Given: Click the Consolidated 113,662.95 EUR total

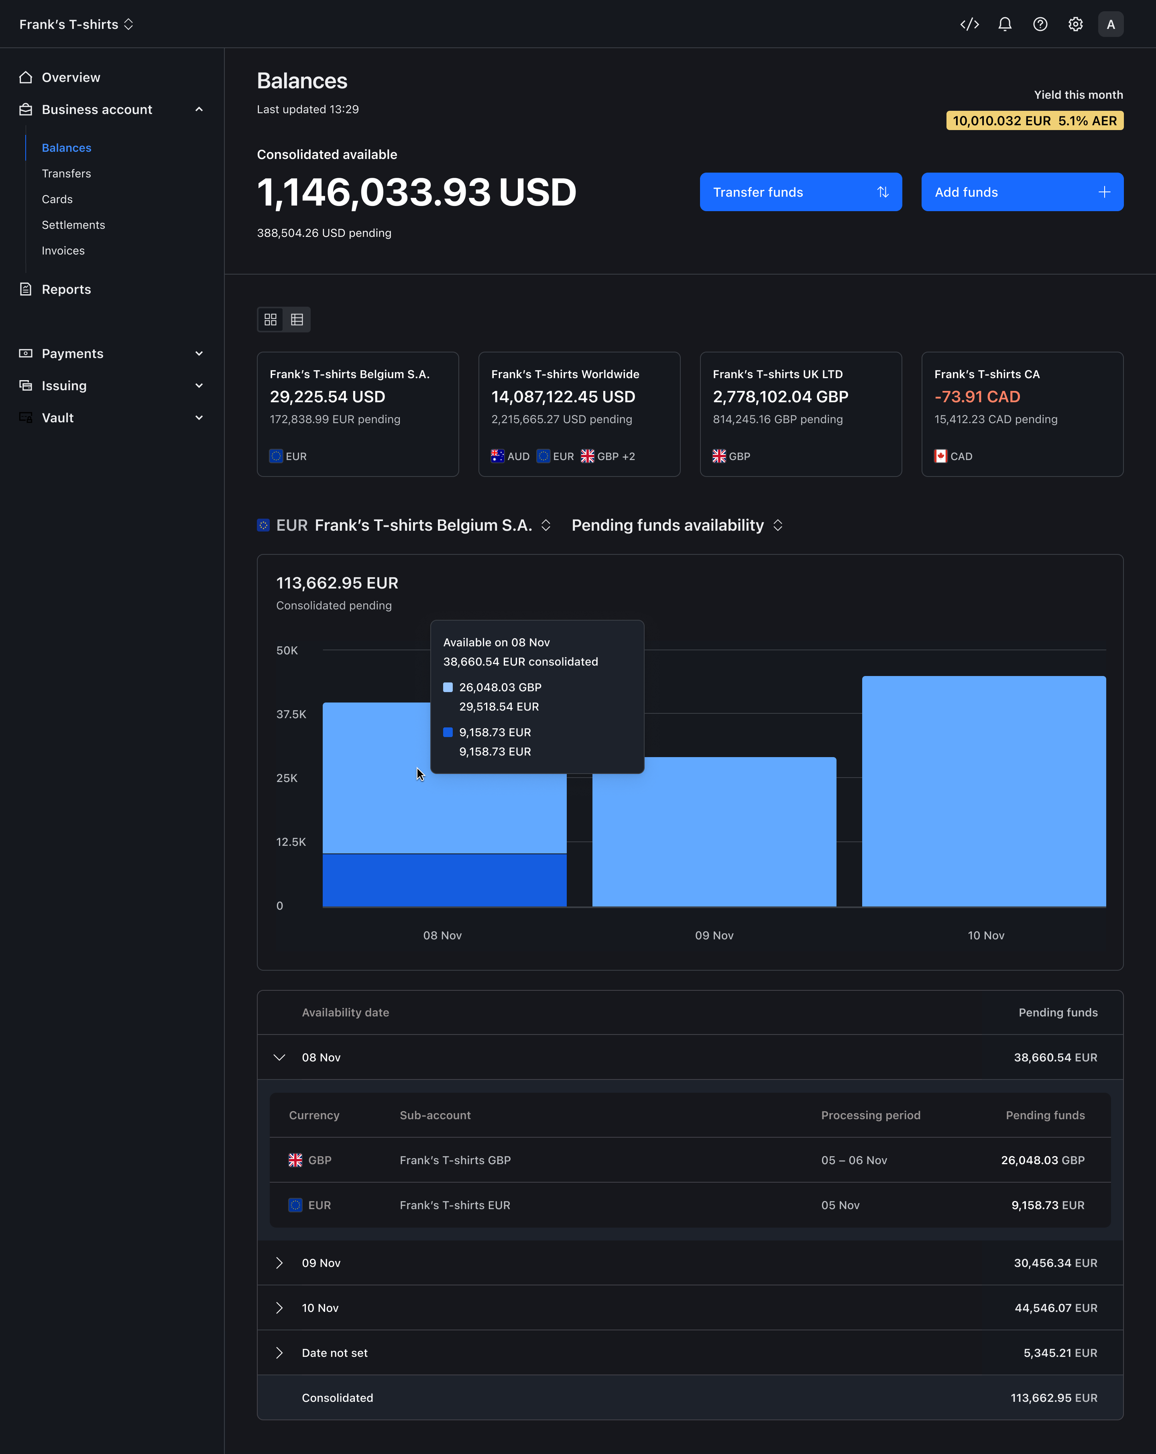Looking at the screenshot, I should [1054, 1398].
